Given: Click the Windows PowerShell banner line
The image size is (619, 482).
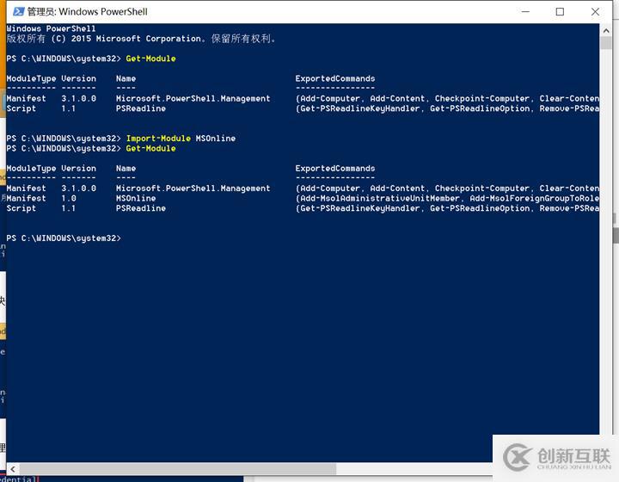Looking at the screenshot, I should tap(51, 28).
